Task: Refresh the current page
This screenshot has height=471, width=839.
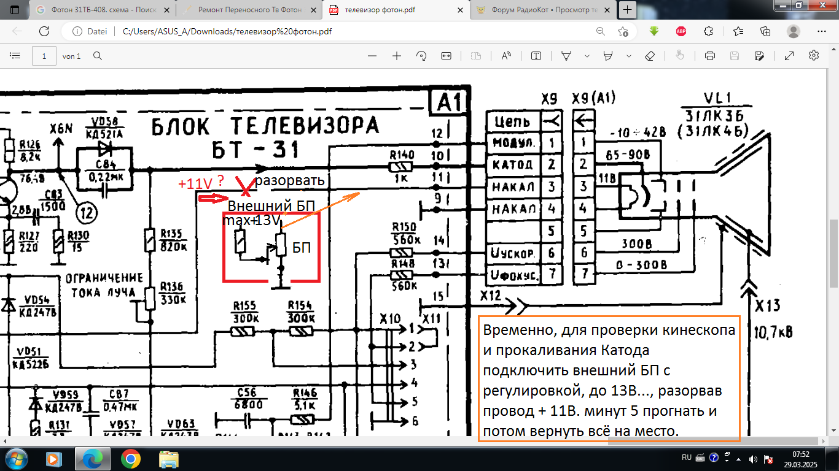Action: coord(44,31)
